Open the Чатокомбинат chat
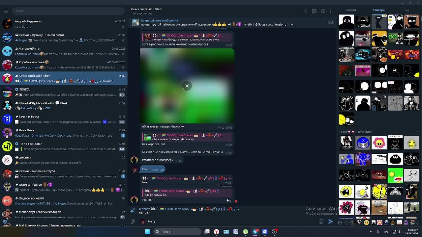422x237 pixels. click(64, 51)
